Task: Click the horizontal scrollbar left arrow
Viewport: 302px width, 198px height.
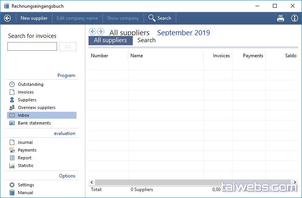Action: point(92,182)
